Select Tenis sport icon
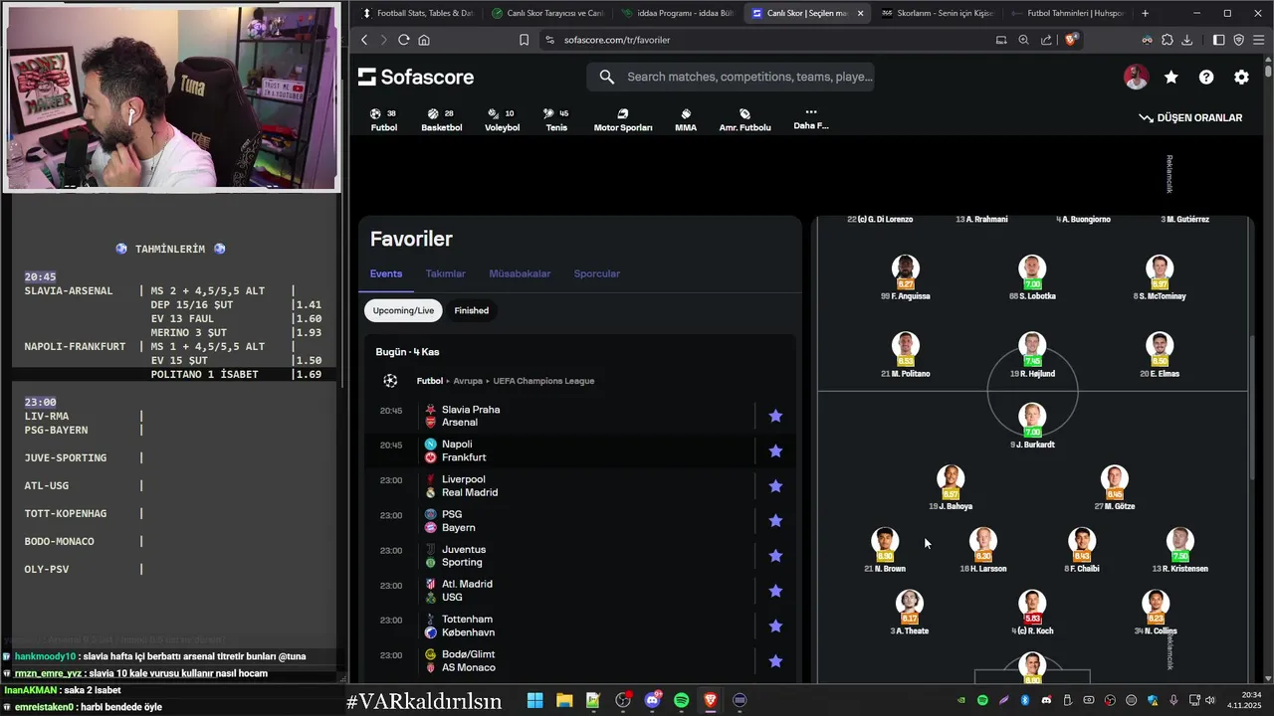Viewport: 1274px width, 716px height. click(x=556, y=119)
